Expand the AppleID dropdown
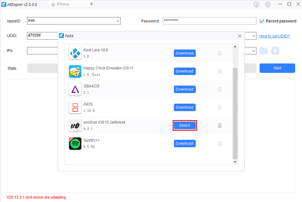The width and height of the screenshot is (302, 202). click(x=118, y=21)
